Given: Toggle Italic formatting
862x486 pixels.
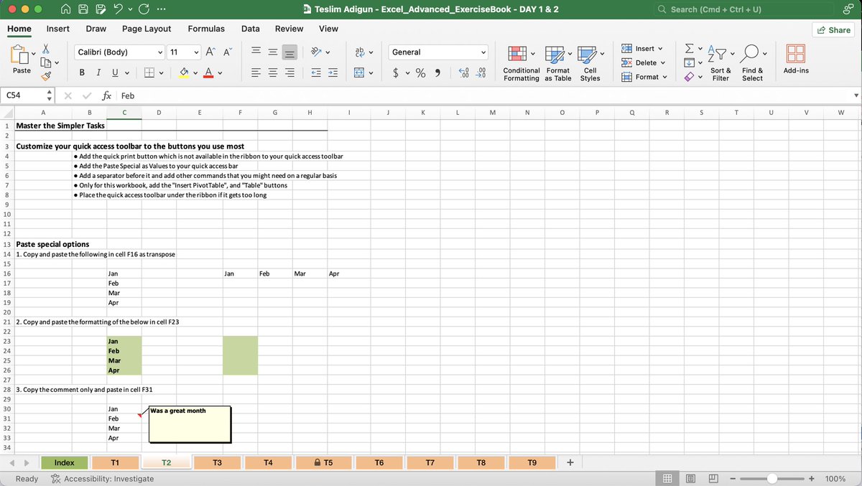Looking at the screenshot, I should [x=98, y=73].
